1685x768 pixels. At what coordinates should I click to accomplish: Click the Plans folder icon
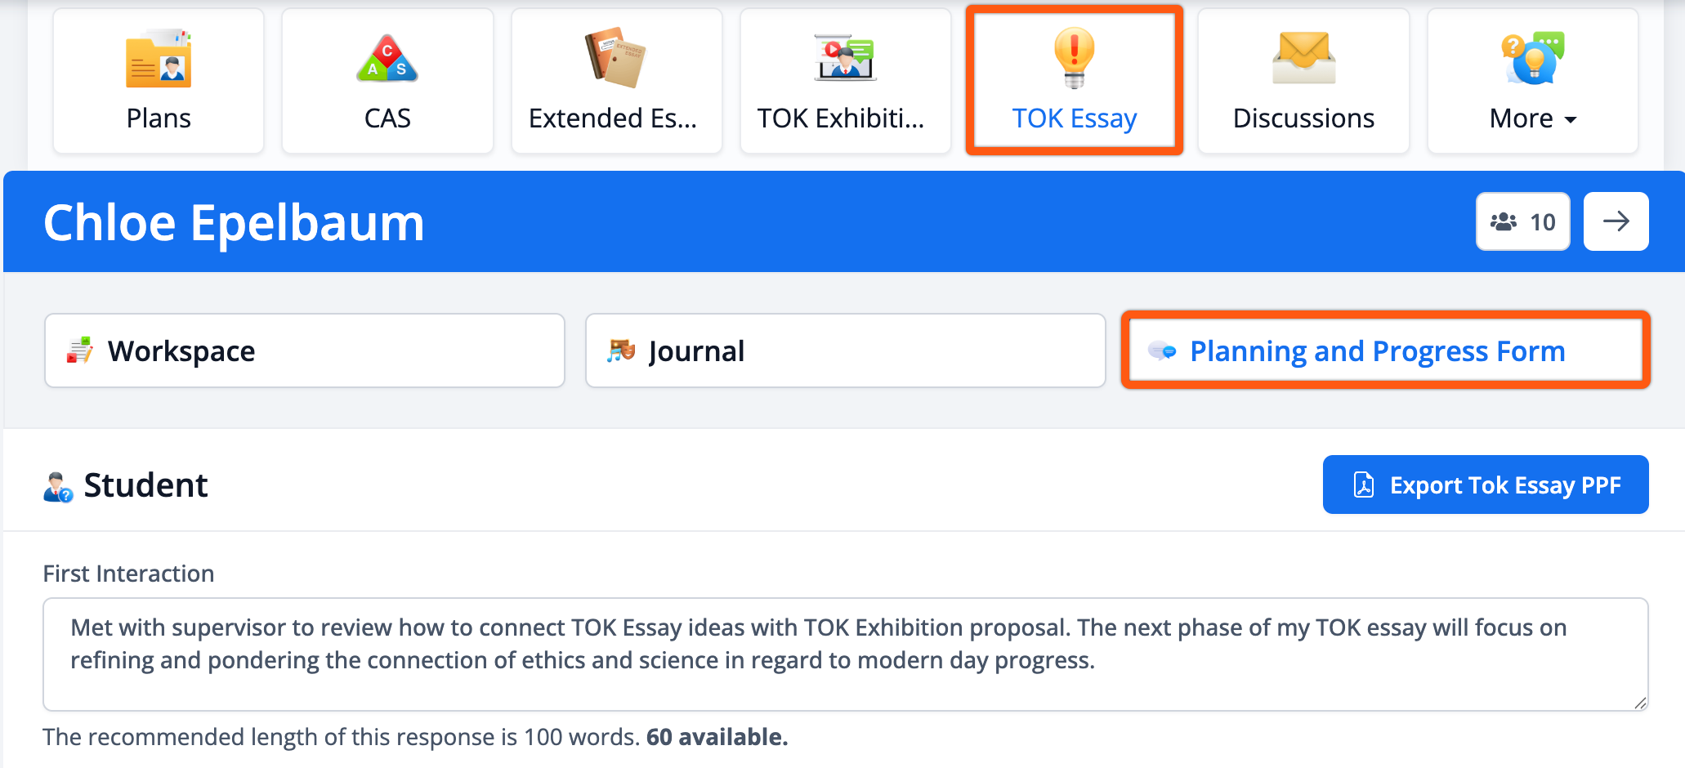(x=159, y=59)
